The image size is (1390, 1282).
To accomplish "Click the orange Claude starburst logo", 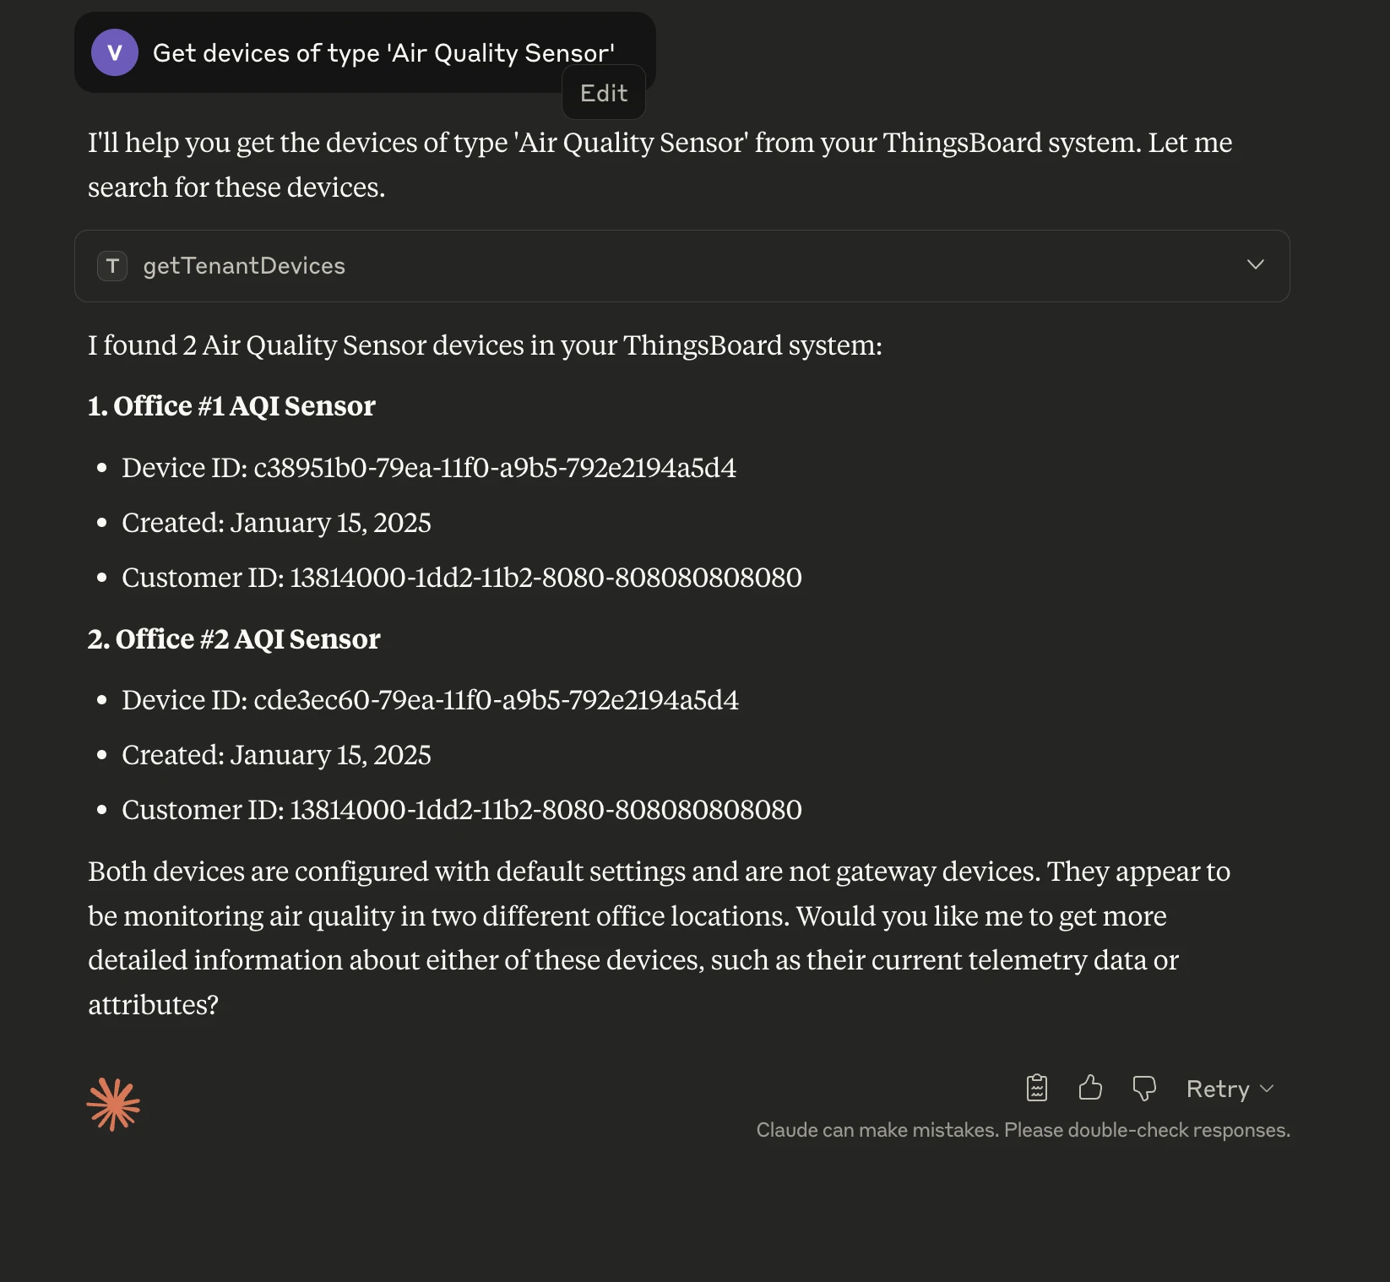I will click(x=113, y=1104).
